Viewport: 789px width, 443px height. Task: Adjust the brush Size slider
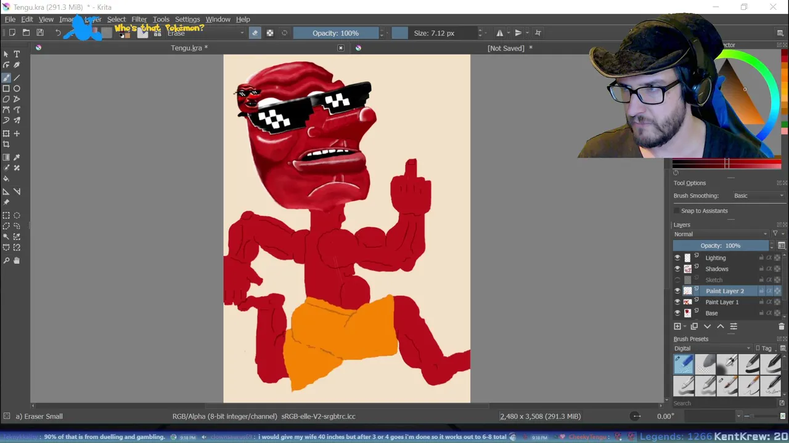[x=434, y=33]
